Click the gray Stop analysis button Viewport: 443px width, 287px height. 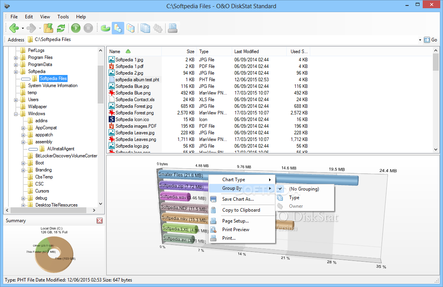click(x=88, y=28)
